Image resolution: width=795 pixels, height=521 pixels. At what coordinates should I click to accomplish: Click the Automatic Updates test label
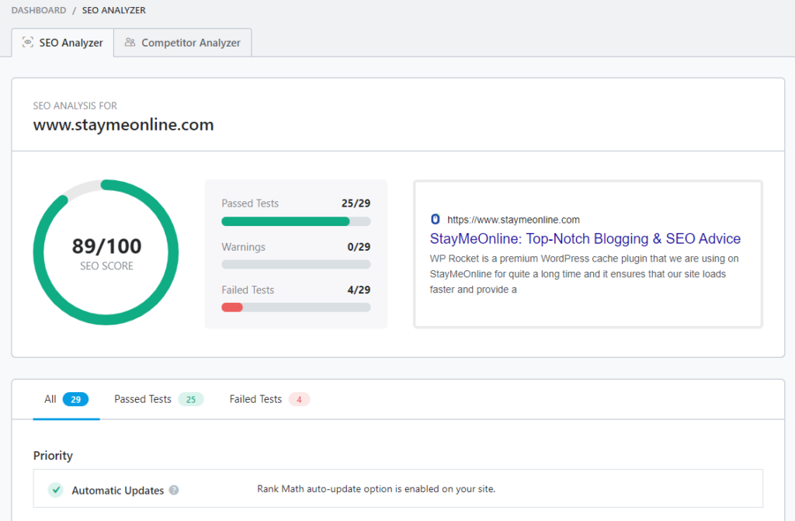(x=118, y=491)
